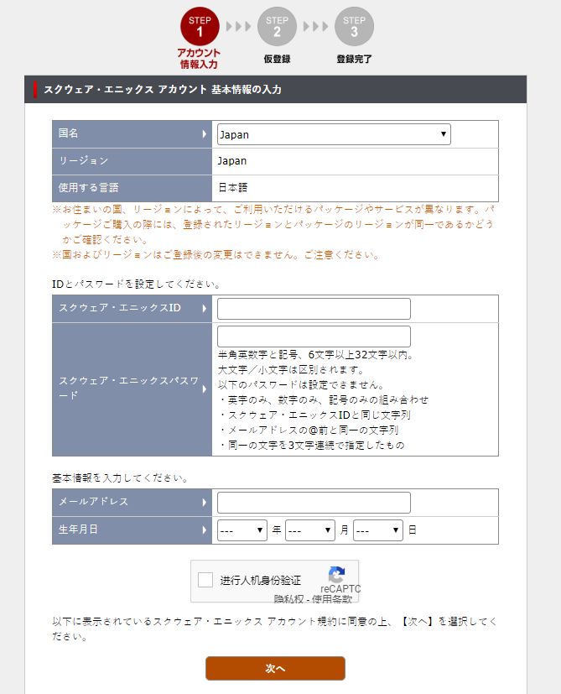The height and width of the screenshot is (694, 561).
Task: Click the 日本語 language value
Action: pyautogui.click(x=233, y=188)
